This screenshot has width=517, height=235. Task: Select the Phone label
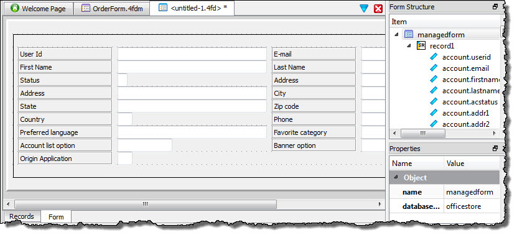click(314, 119)
